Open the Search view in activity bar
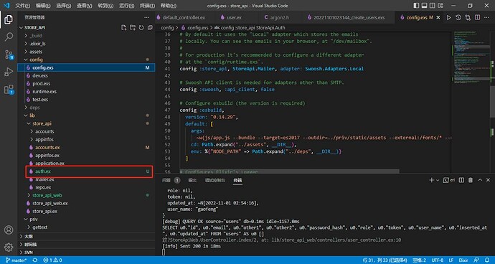This screenshot has height=264, width=495. click(x=9, y=37)
